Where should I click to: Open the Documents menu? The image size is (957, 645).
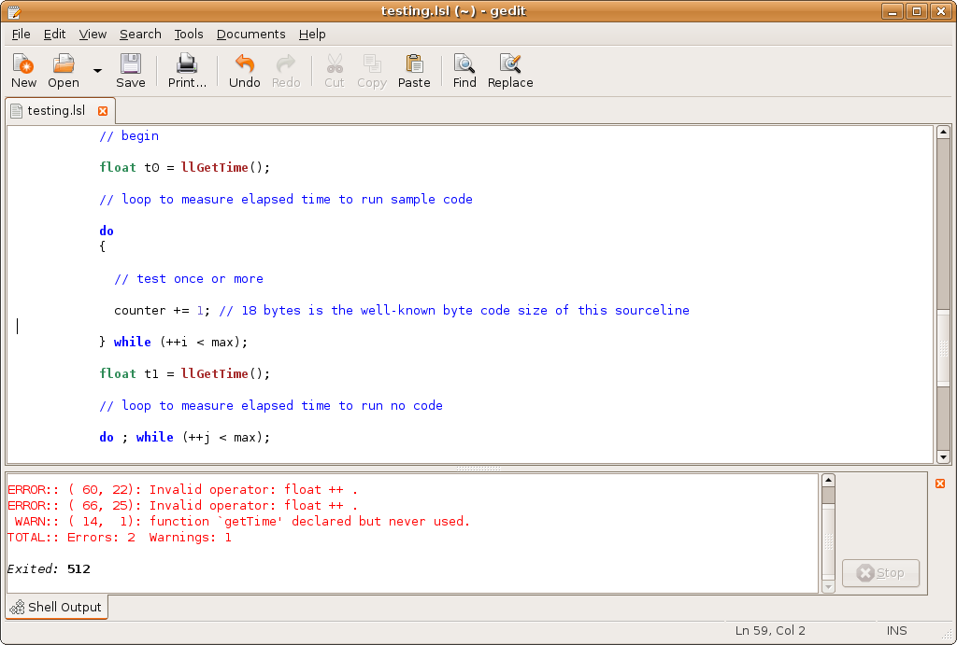250,34
